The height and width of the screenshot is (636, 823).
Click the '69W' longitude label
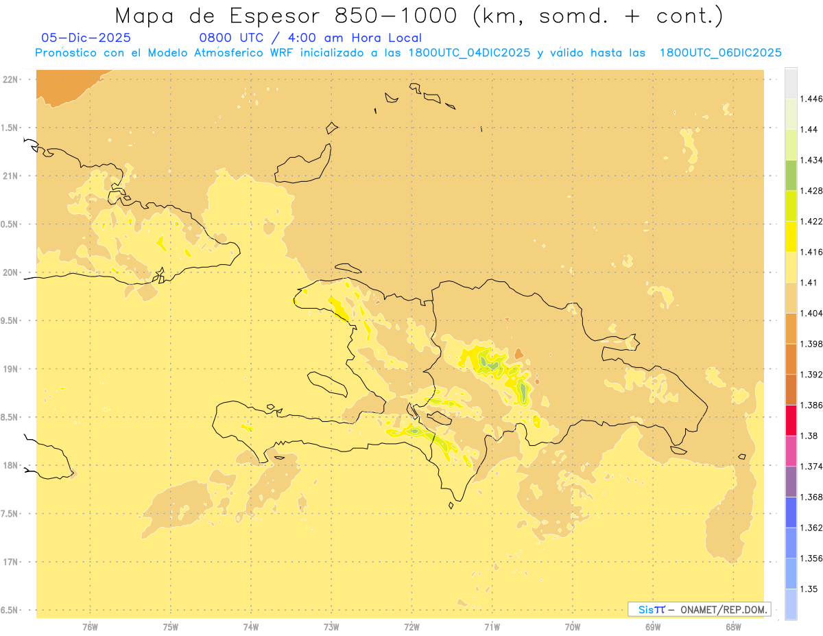tap(653, 627)
